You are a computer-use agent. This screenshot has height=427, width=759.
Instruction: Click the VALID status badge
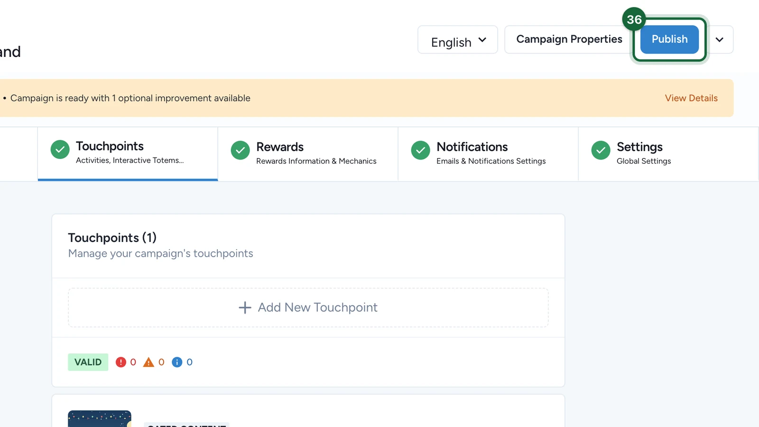(x=88, y=362)
